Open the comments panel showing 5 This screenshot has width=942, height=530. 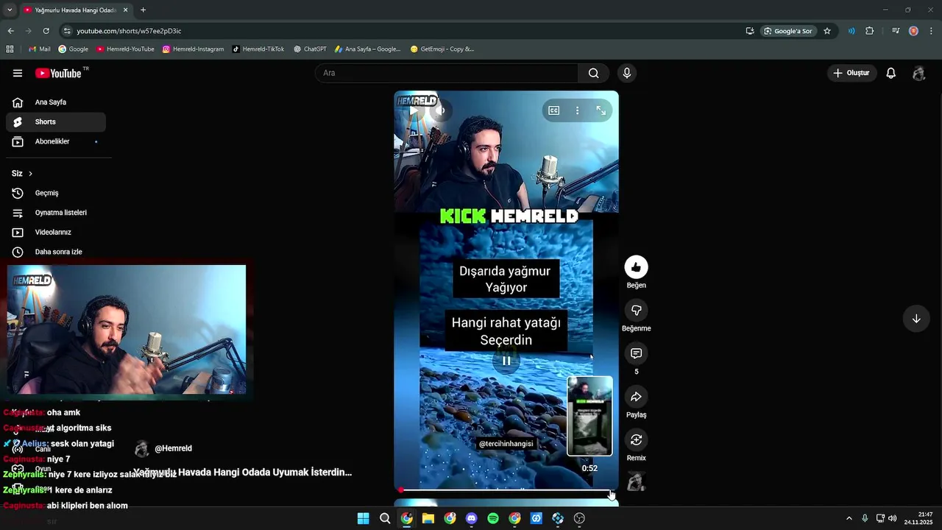[636, 353]
